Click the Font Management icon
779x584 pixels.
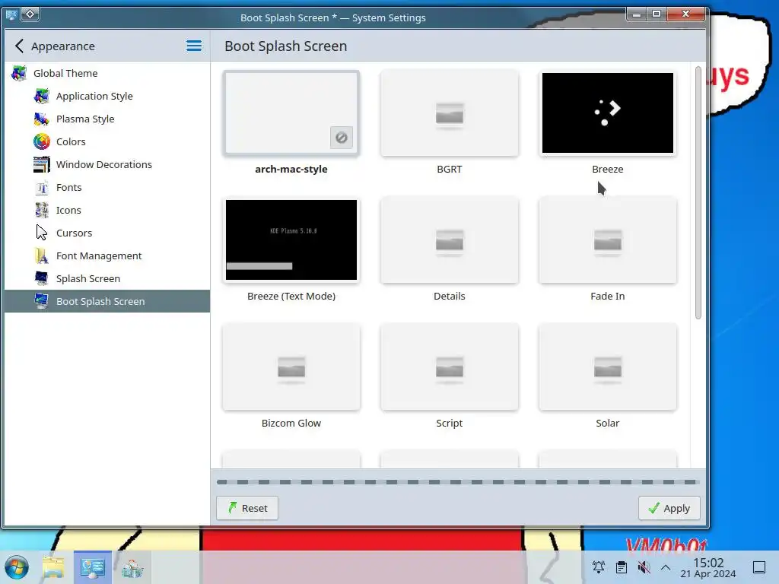point(42,255)
